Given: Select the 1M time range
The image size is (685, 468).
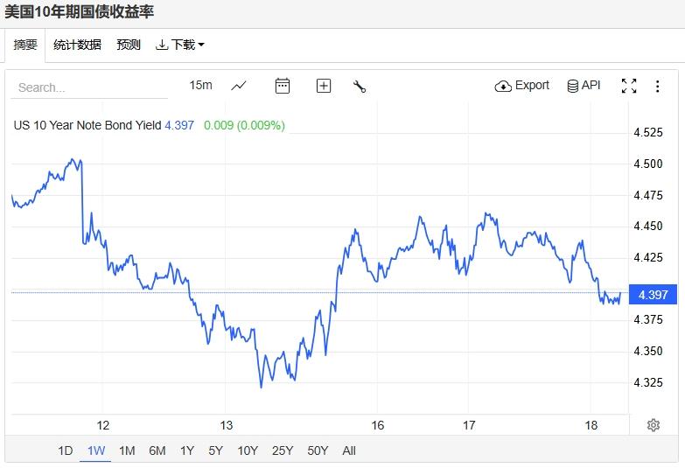Looking at the screenshot, I should click(127, 451).
